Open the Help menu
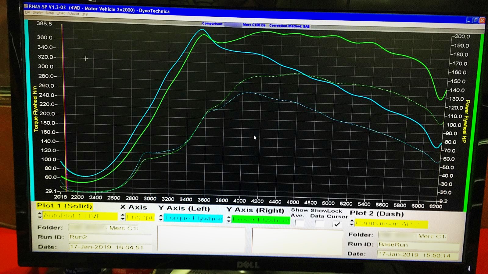 (85, 14)
